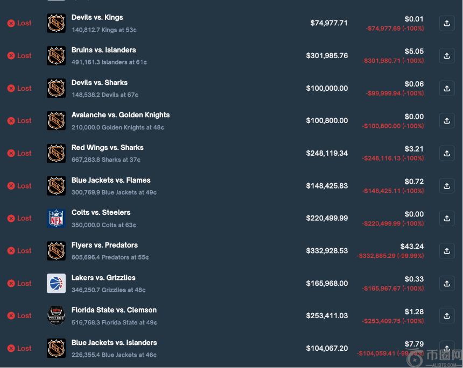
Task: Click NBA logo for Lakers vs. Grizzlies
Action: 56,283
